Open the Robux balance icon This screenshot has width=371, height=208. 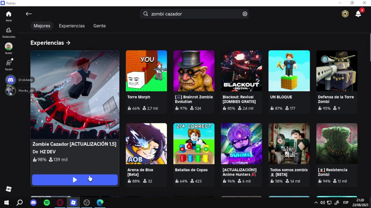pyautogui.click(x=345, y=14)
